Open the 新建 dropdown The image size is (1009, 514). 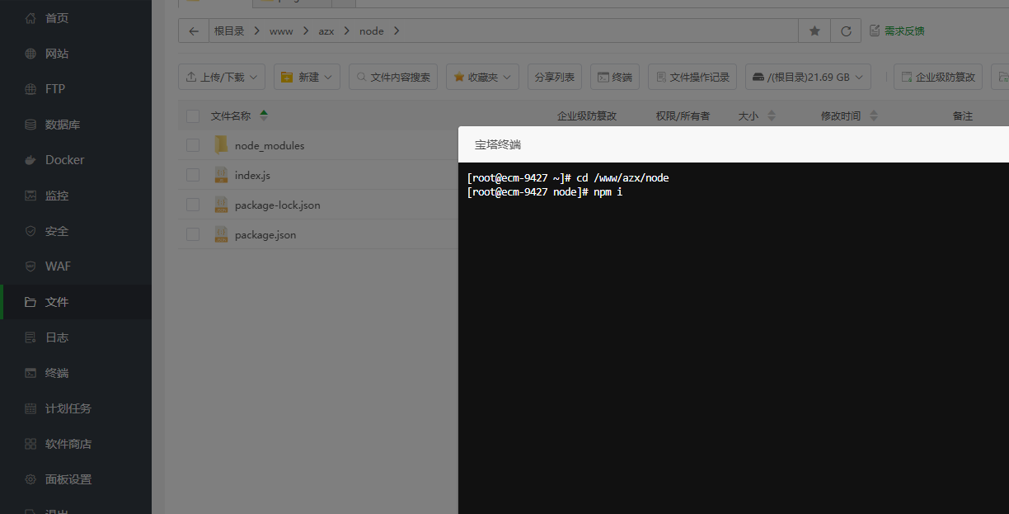[307, 77]
